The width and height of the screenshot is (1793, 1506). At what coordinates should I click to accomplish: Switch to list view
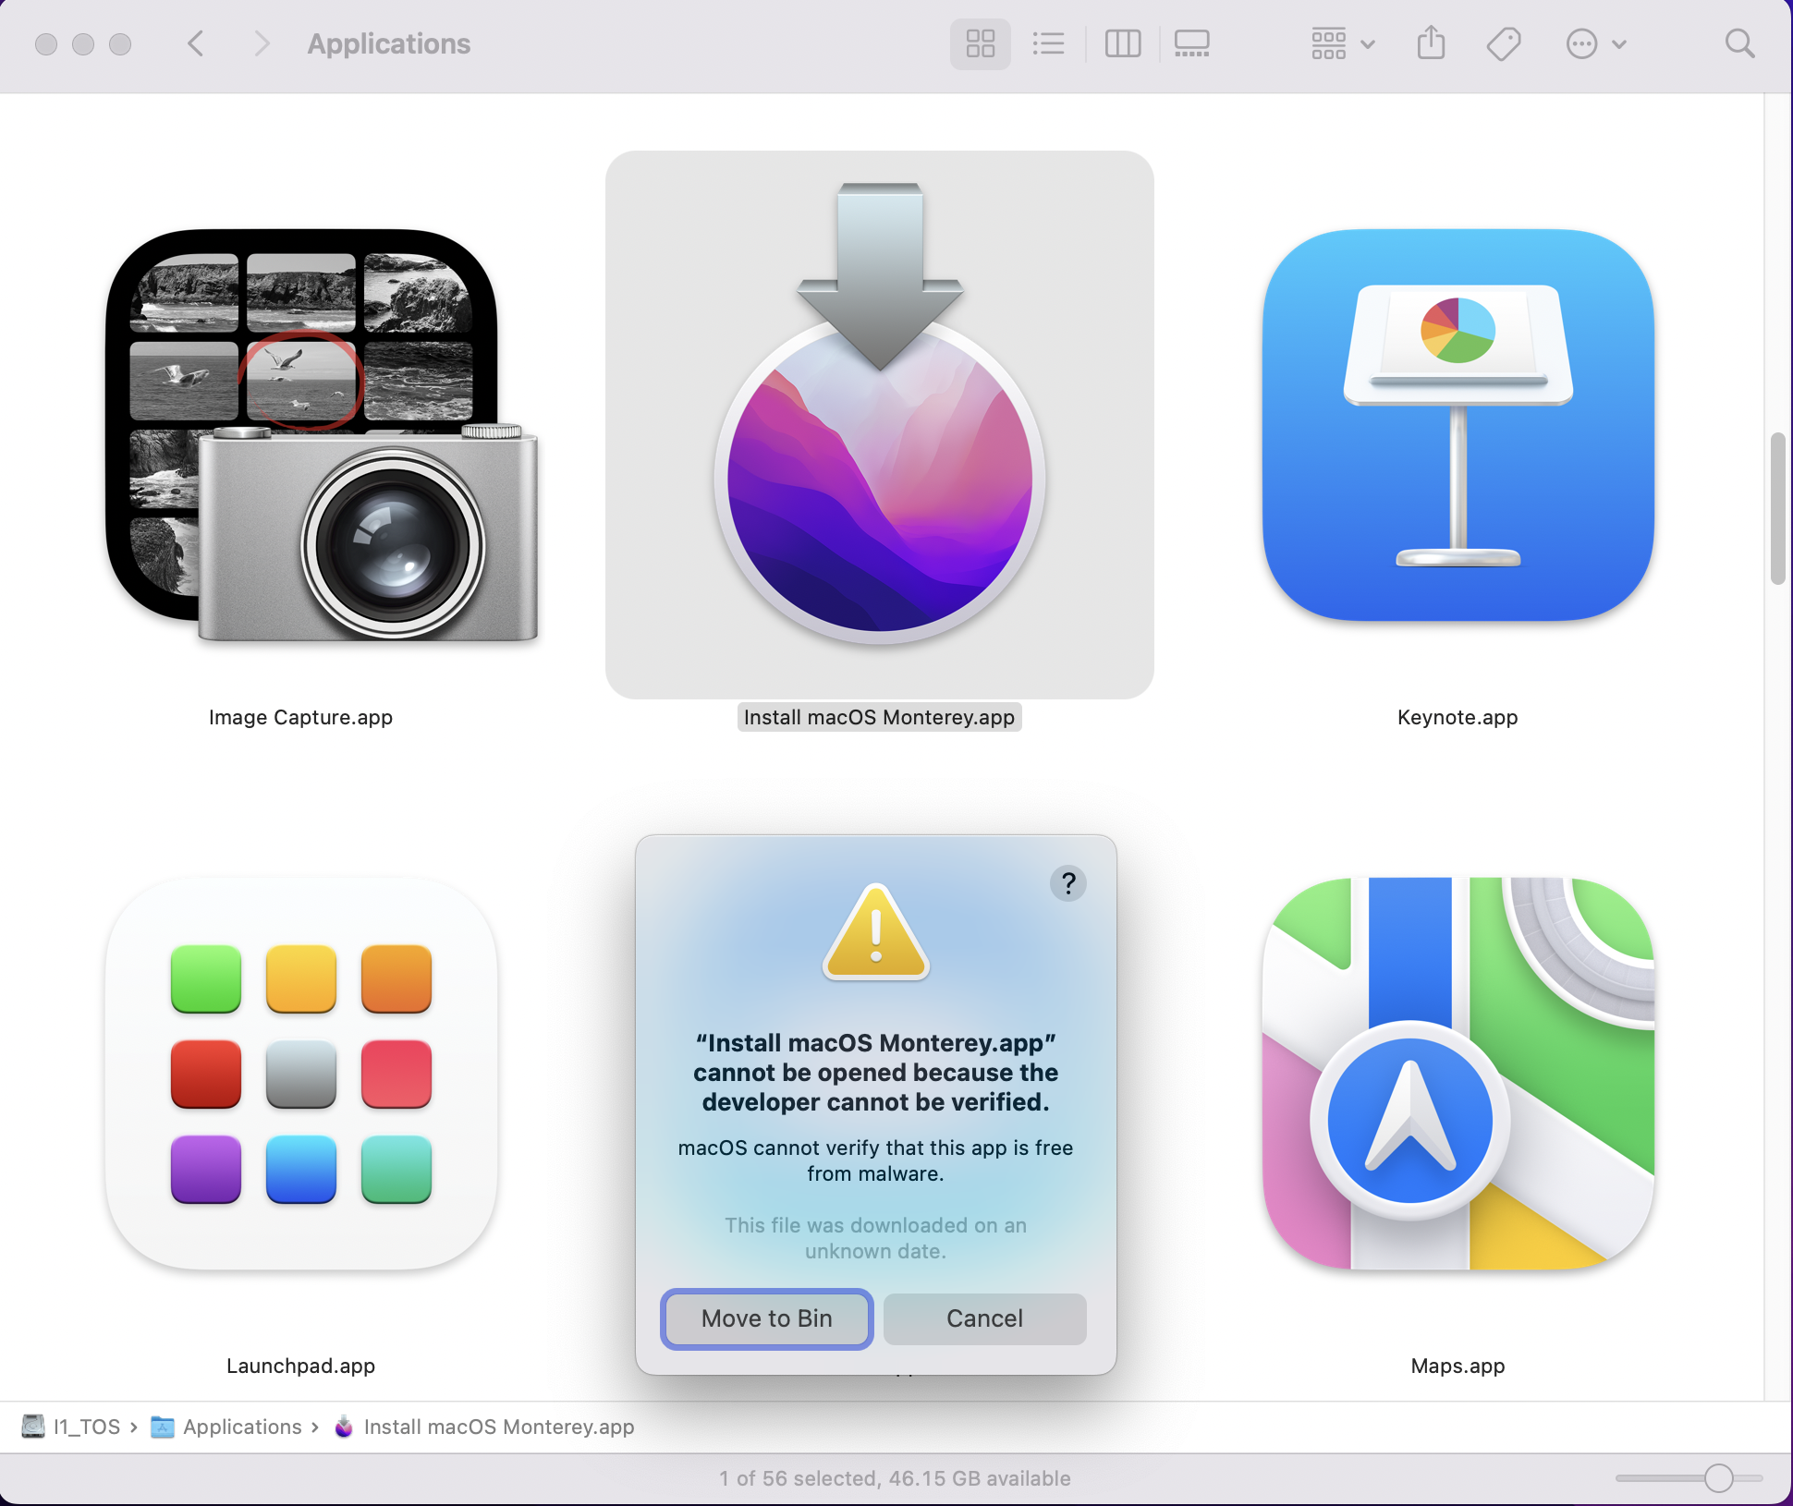click(x=1048, y=43)
